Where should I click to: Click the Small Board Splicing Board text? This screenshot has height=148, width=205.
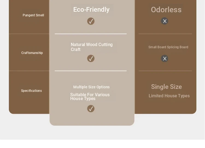click(x=168, y=47)
